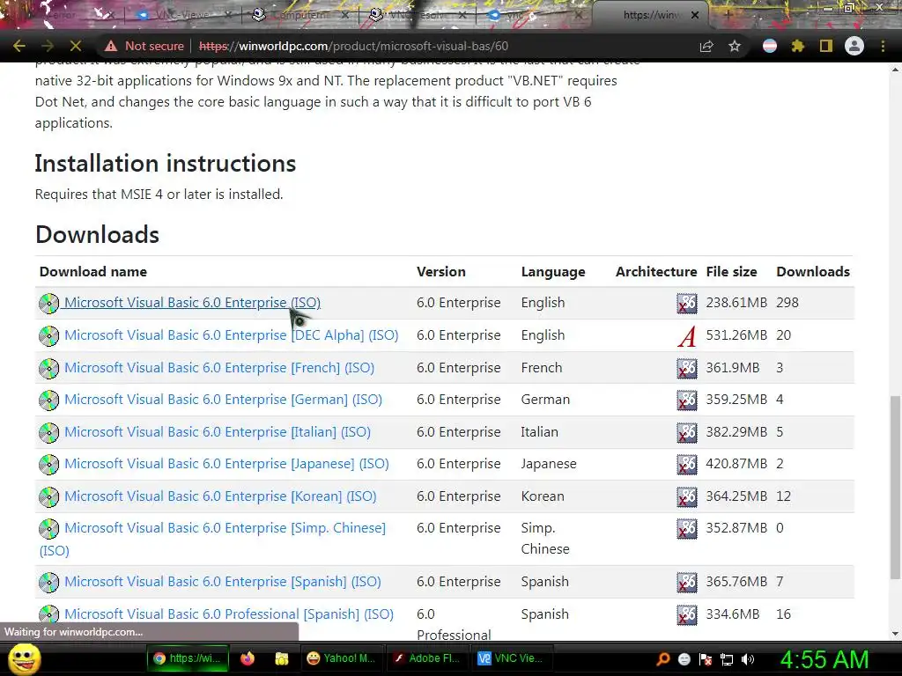Switch to Chrome taskbar button https://wi...
This screenshot has width=902, height=676.
tap(189, 658)
